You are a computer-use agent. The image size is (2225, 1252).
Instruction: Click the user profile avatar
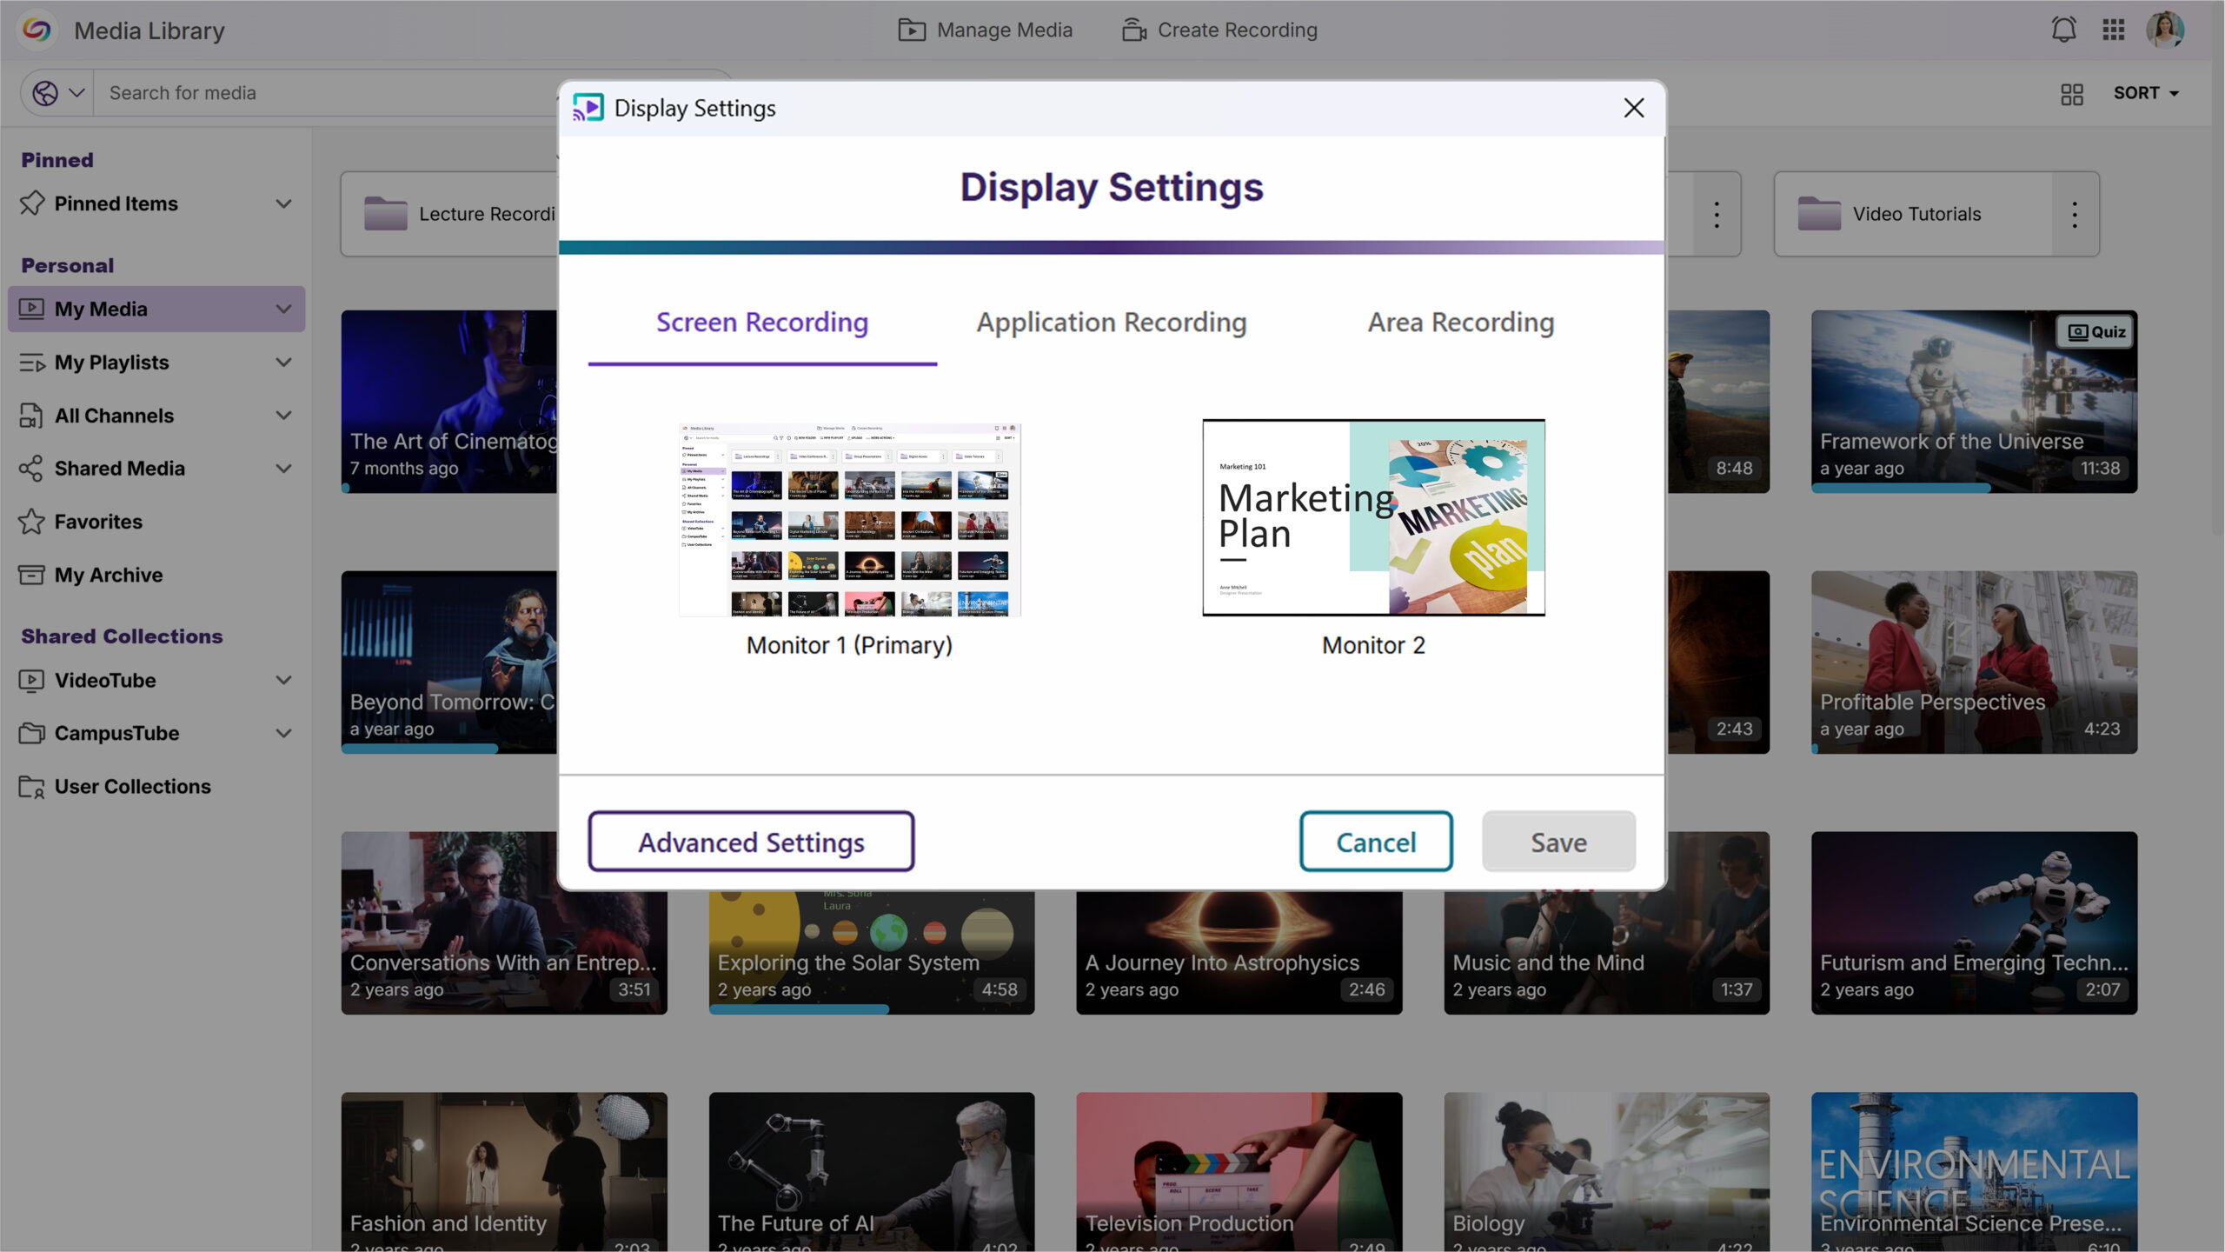(2164, 30)
